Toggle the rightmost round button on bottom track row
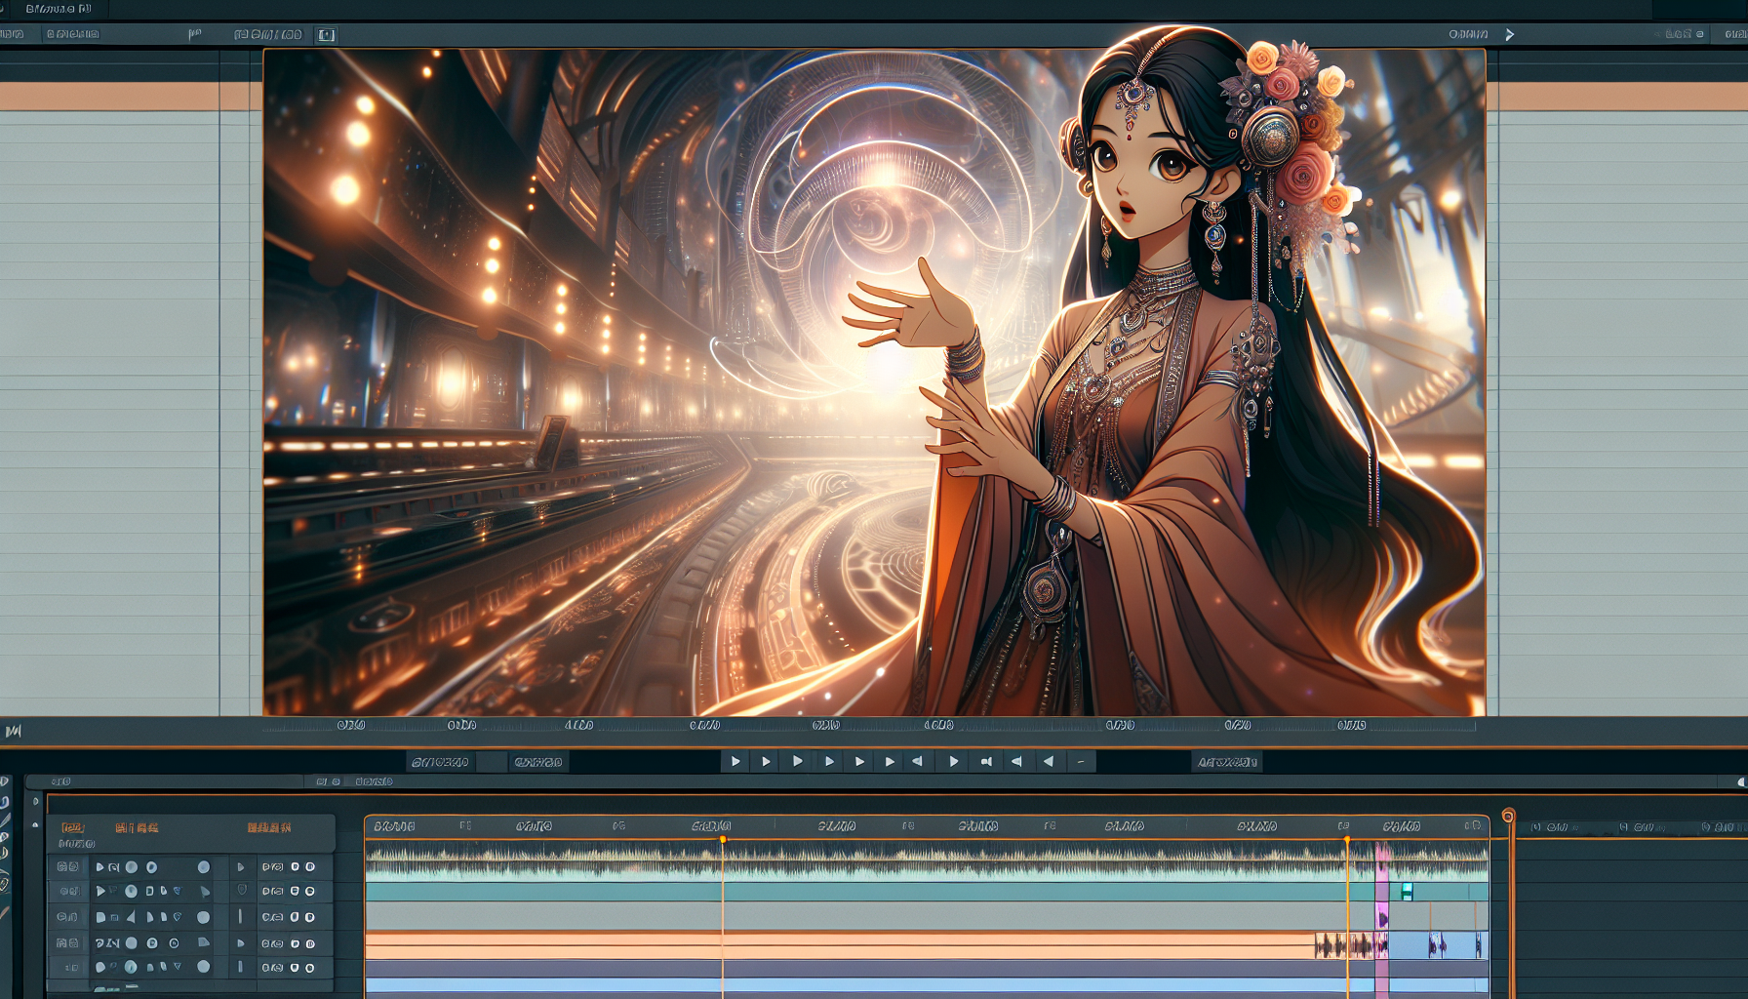Image resolution: width=1748 pixels, height=999 pixels. click(310, 968)
